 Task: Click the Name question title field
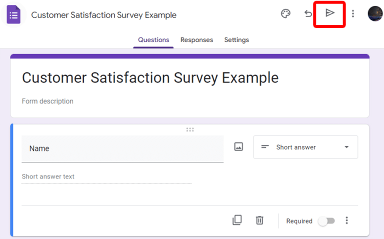pyautogui.click(x=122, y=148)
